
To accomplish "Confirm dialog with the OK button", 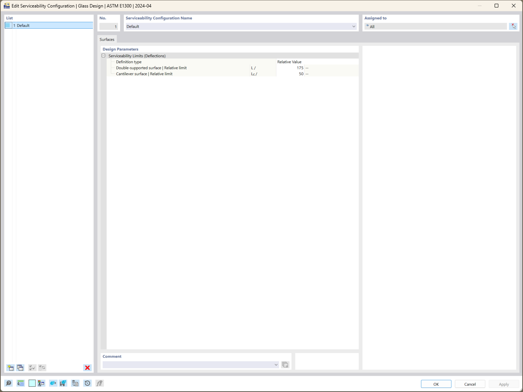I will point(436,384).
